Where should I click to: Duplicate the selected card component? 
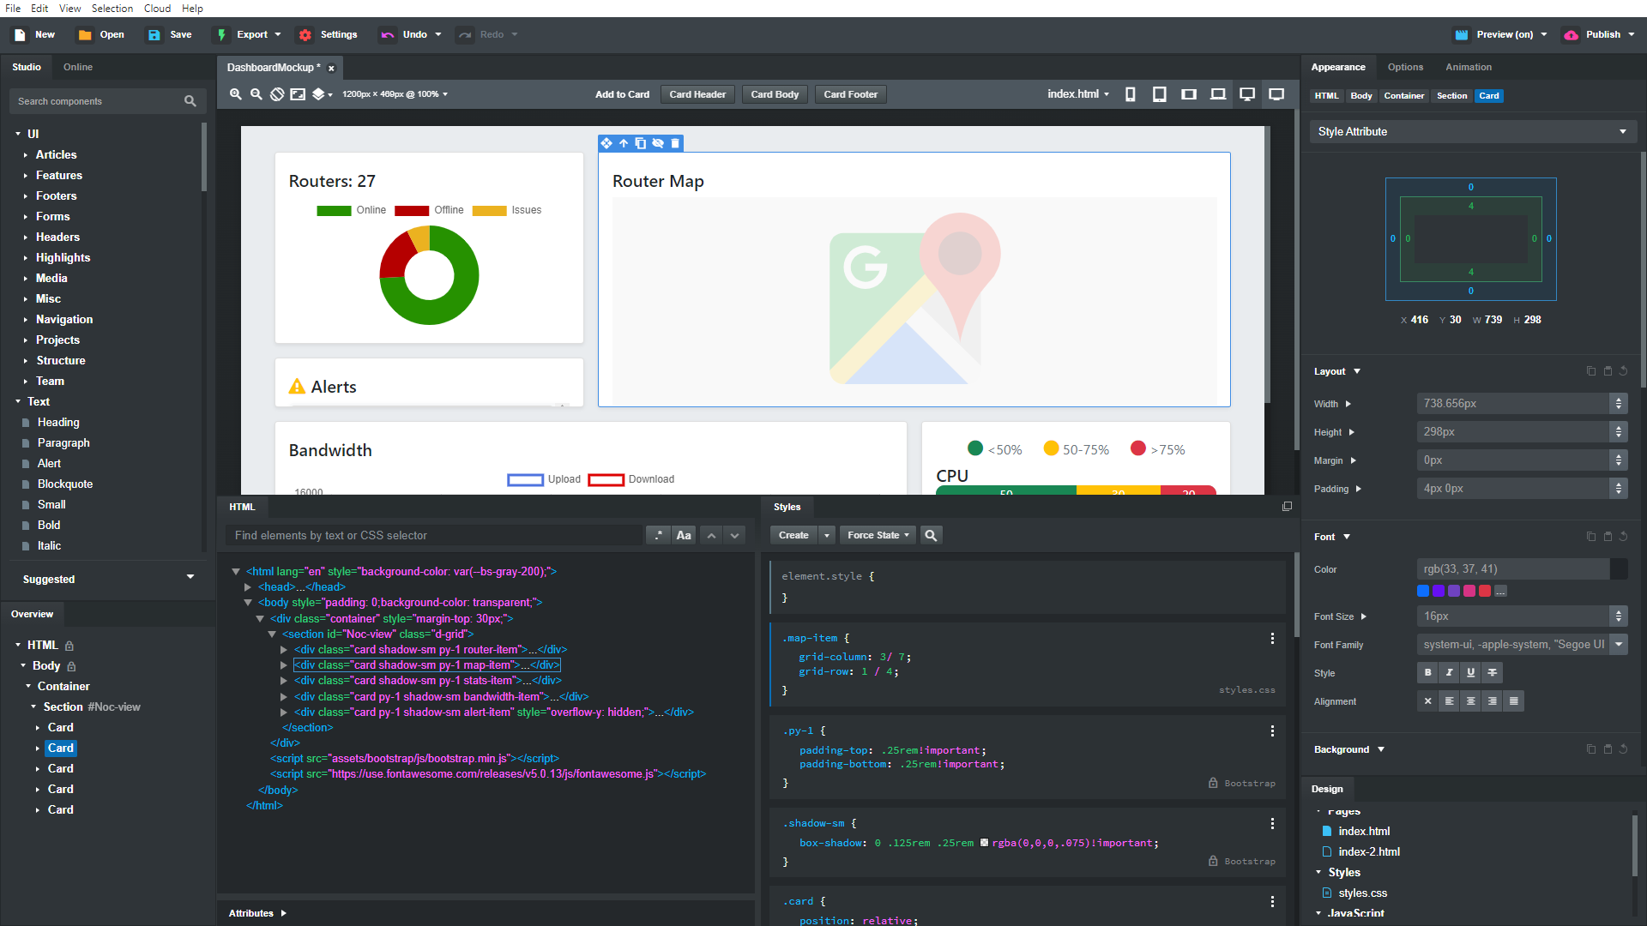point(641,143)
